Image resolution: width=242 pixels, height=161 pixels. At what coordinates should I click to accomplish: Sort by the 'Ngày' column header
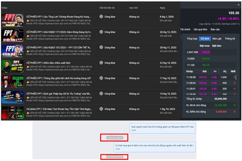[x=162, y=8]
